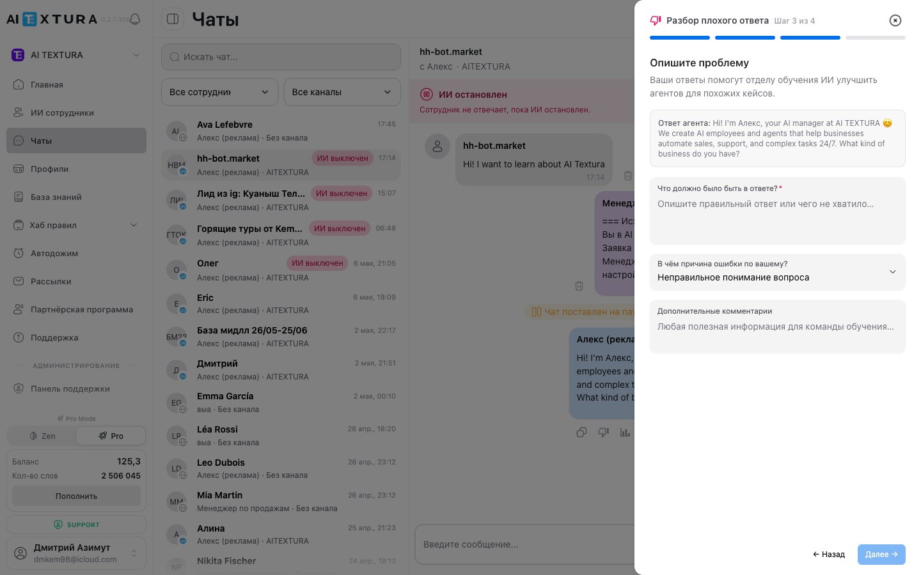Click the first progress step bar

680,38
